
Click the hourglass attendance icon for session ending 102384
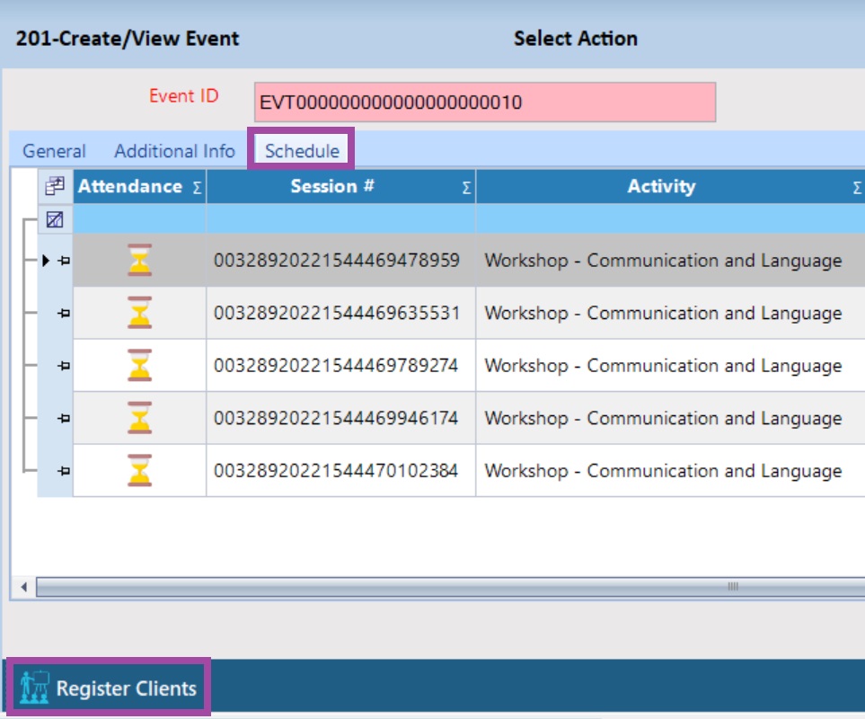coord(139,470)
